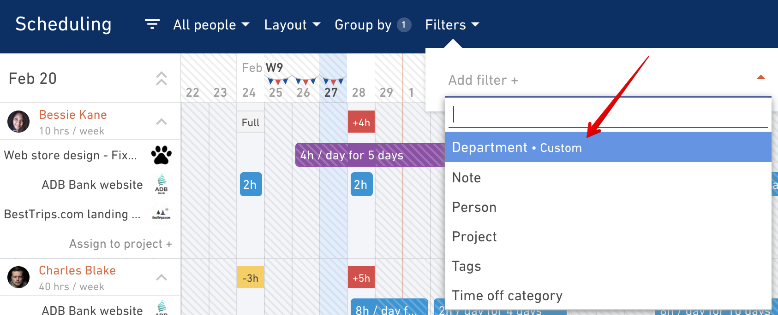Choose Project filter option
Screen dimensions: 778x315
[608, 237]
